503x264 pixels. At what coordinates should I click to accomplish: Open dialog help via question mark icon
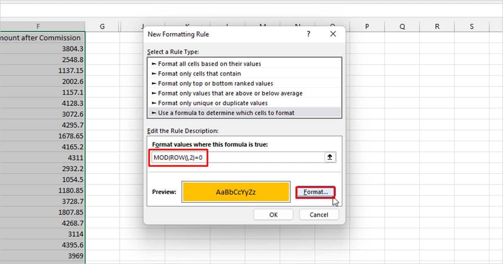(309, 34)
